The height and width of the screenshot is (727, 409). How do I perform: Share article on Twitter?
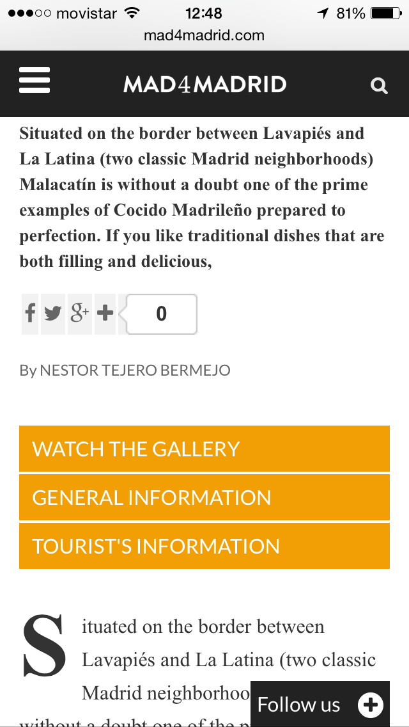tap(53, 314)
